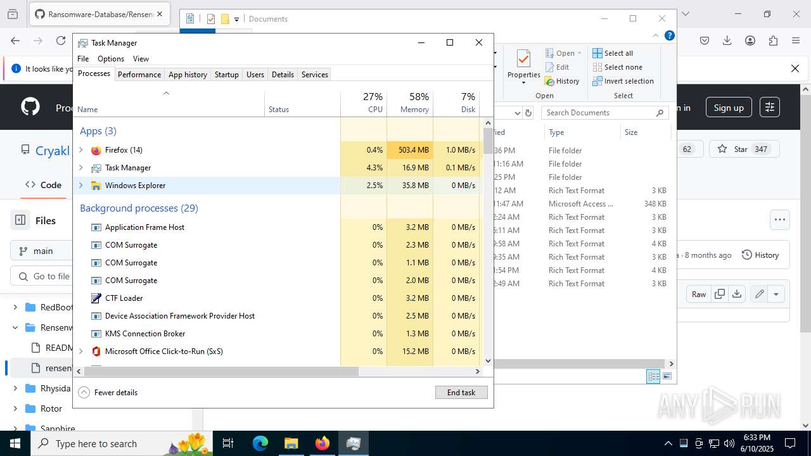
Task: Switch to the Startup tab
Action: 226,75
